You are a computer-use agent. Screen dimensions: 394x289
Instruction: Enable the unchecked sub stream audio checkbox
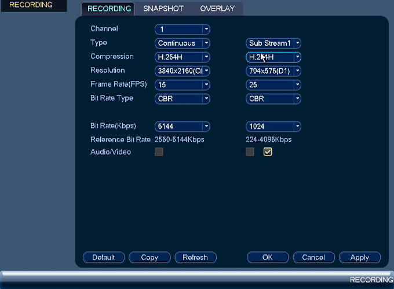click(250, 151)
